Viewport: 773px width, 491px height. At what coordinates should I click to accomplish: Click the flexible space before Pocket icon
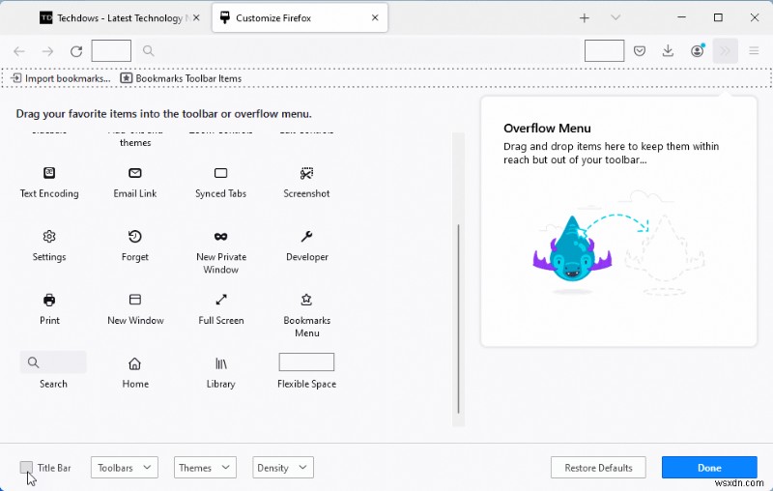[x=605, y=51]
